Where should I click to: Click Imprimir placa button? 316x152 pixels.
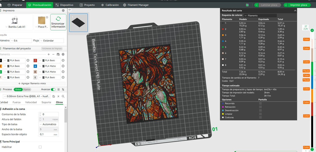click(x=299, y=5)
